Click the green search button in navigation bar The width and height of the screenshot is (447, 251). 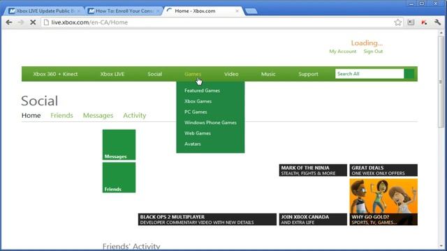409,74
